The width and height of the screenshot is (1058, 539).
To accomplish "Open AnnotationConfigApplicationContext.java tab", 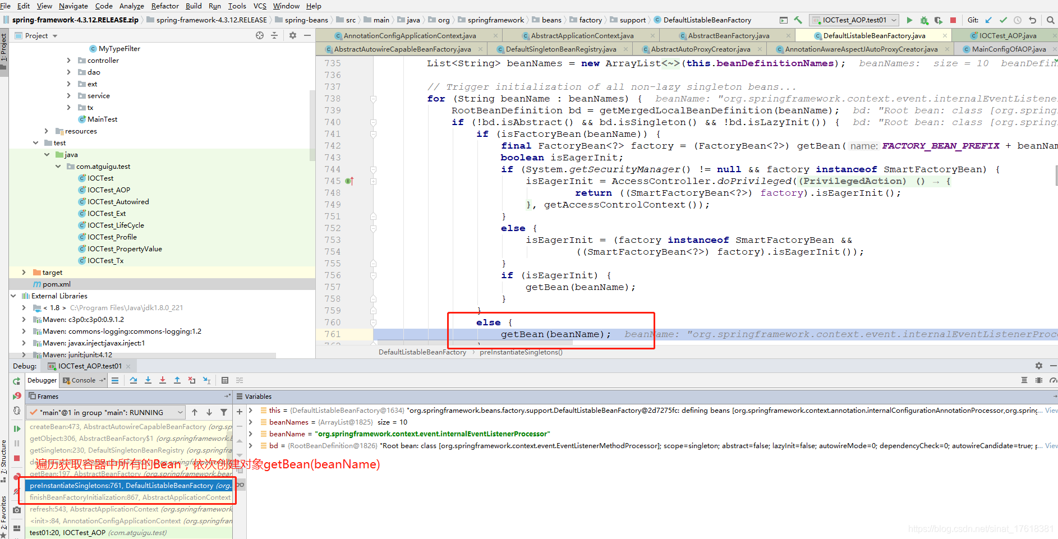I will point(410,36).
